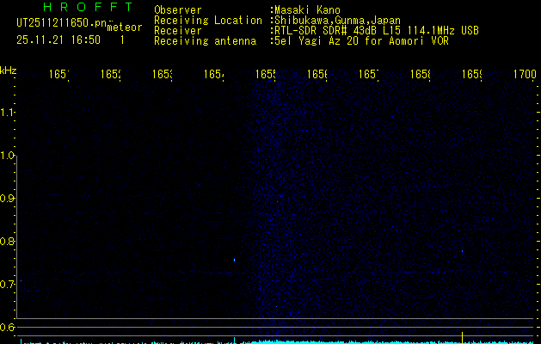Select observer name Masaki Kano

tap(307, 10)
